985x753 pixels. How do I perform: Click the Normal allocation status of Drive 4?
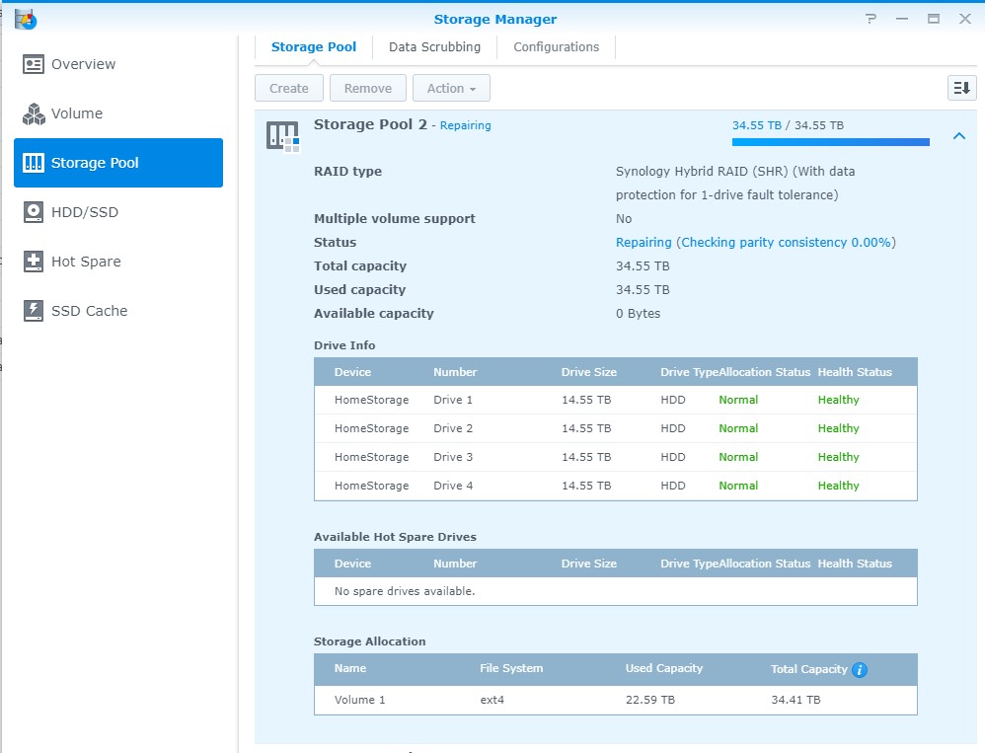738,487
